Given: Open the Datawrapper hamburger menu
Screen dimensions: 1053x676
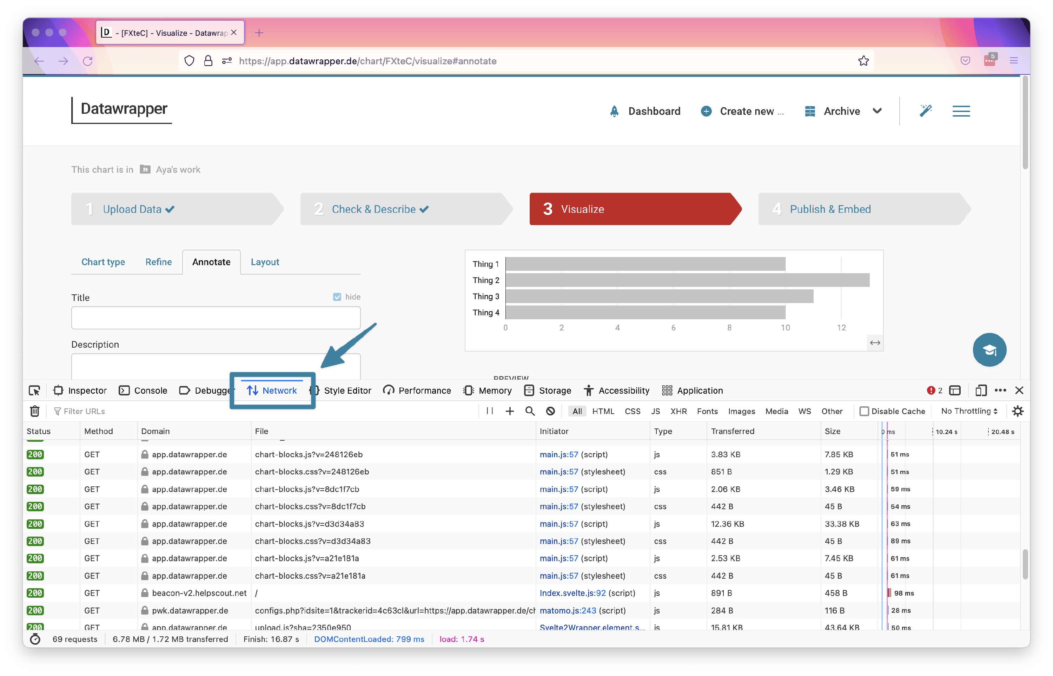Looking at the screenshot, I should tap(961, 111).
